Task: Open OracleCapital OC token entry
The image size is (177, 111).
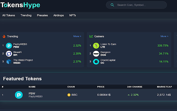Action: click(108, 62)
